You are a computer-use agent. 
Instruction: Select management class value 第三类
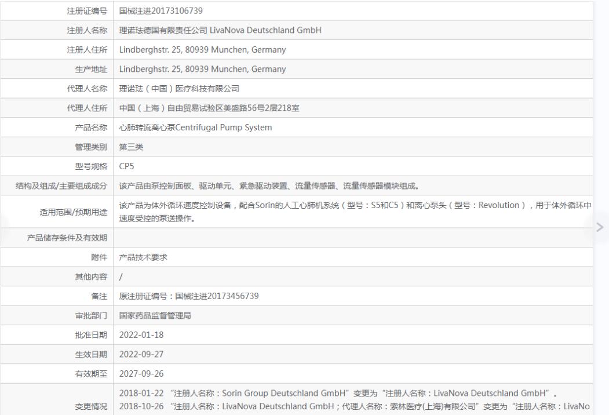132,147
